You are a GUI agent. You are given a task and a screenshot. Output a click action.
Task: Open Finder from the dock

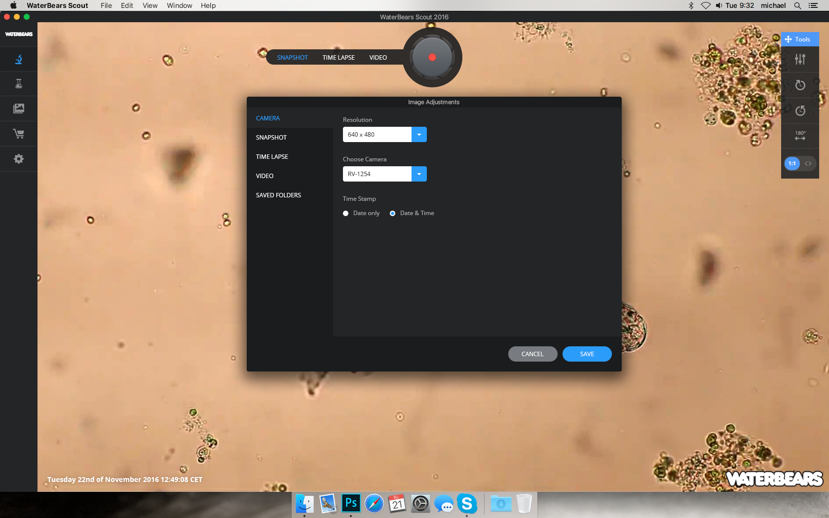[304, 504]
